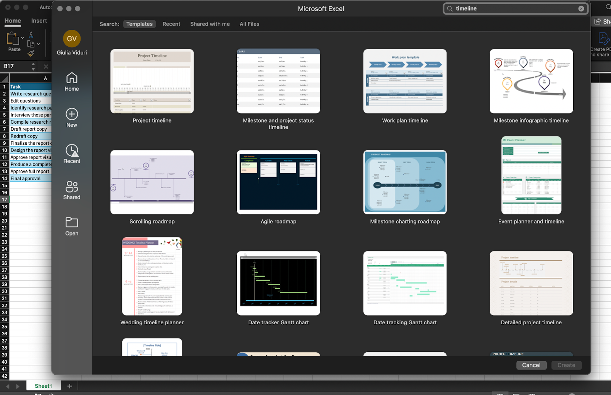Click the GV account avatar
The width and height of the screenshot is (611, 395).
[x=72, y=39]
